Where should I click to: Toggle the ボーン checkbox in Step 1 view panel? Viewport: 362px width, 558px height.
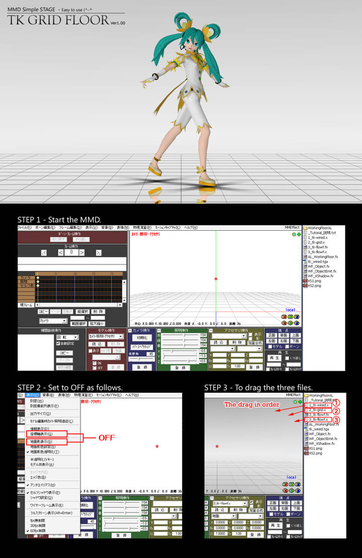[287, 346]
